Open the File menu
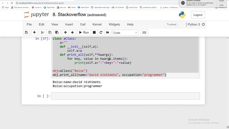 click(x=29, y=24)
